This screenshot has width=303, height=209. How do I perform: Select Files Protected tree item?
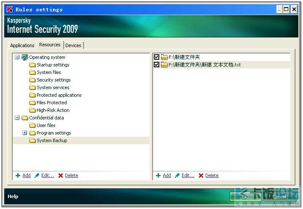(x=51, y=103)
